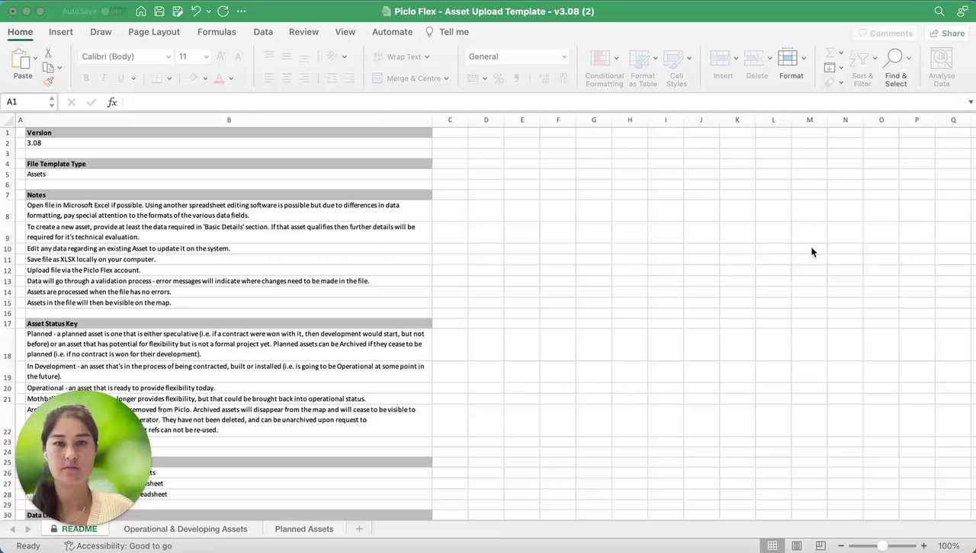The width and height of the screenshot is (976, 553).
Task: Click the Redo icon in title bar
Action: click(223, 11)
